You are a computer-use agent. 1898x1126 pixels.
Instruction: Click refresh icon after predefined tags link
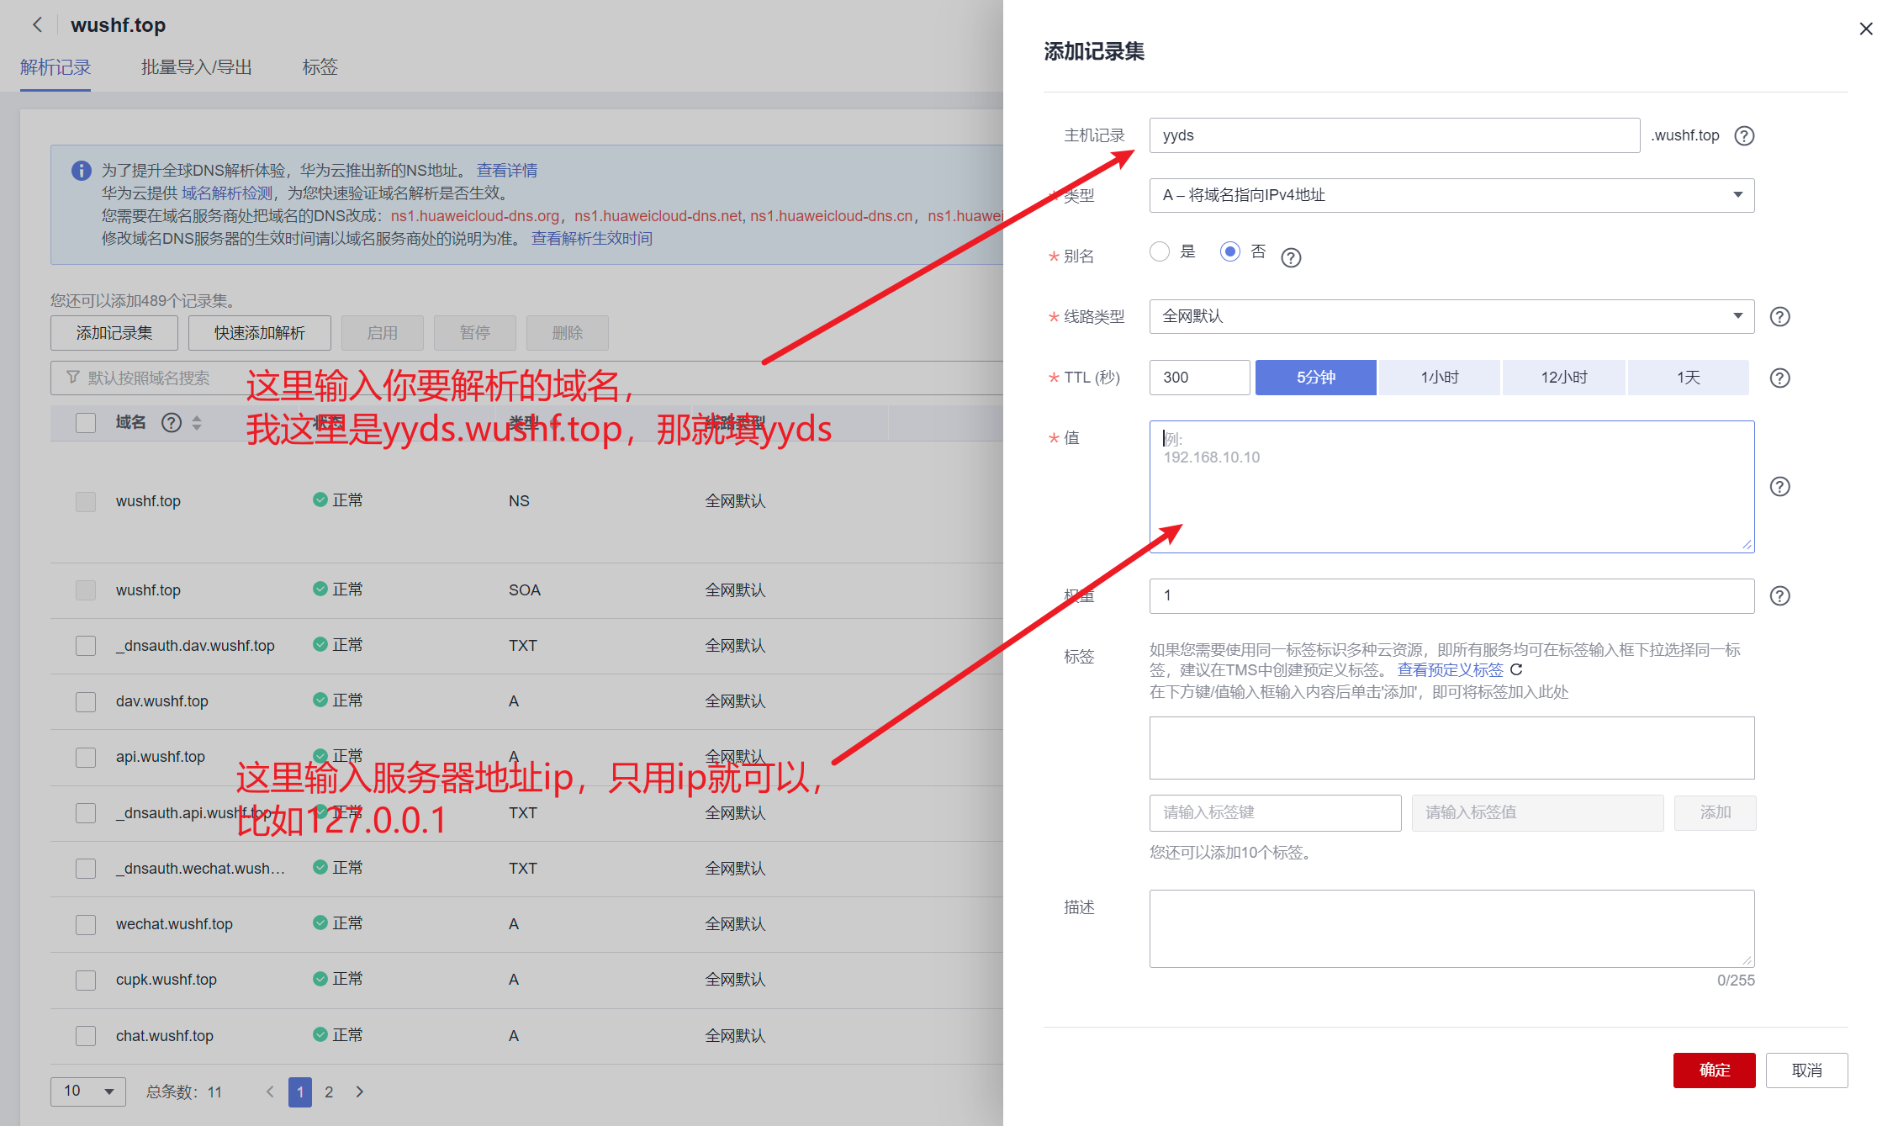1516,669
